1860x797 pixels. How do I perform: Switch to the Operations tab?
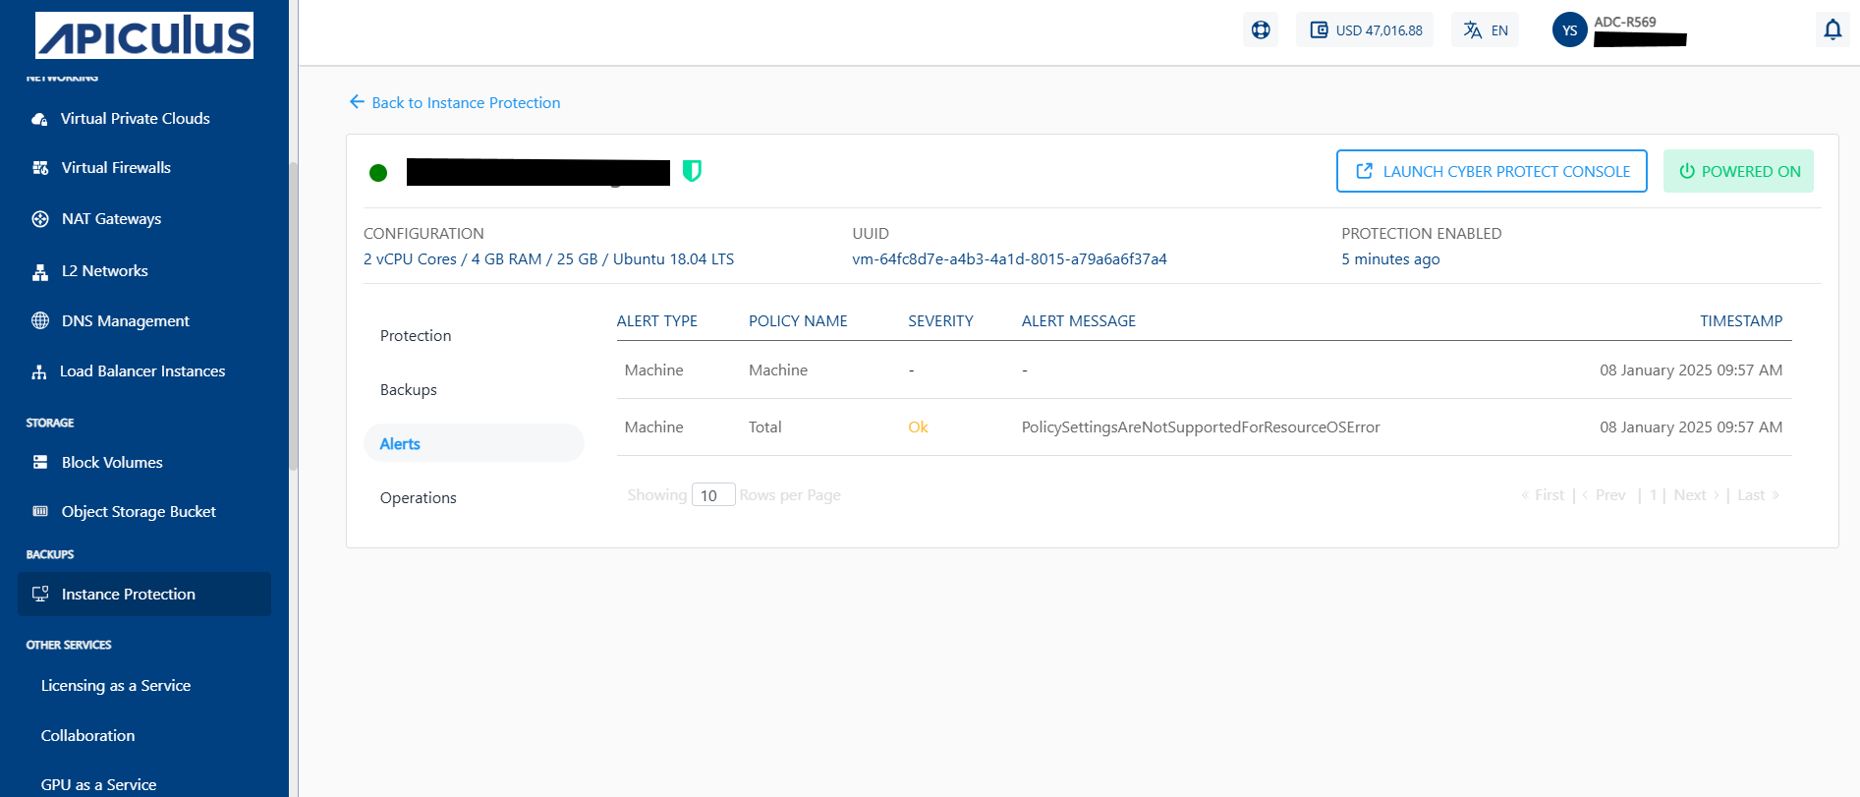[419, 497]
